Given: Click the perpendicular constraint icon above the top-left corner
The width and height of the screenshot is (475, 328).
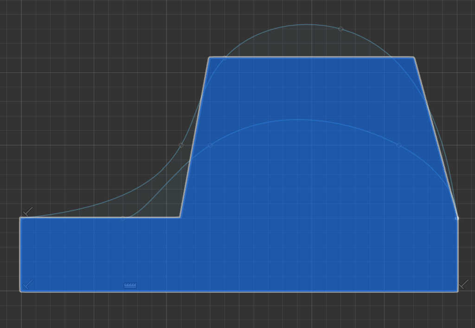Looking at the screenshot, I should click(x=28, y=212).
